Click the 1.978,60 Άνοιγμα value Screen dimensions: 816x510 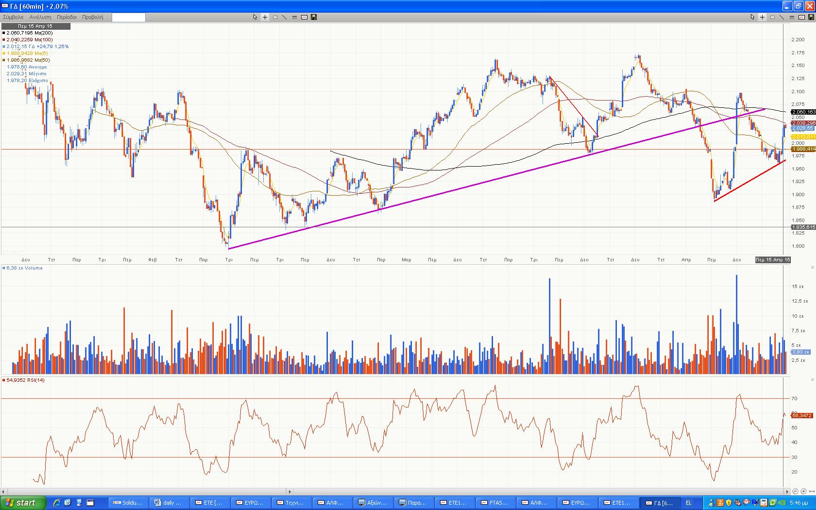coord(27,67)
